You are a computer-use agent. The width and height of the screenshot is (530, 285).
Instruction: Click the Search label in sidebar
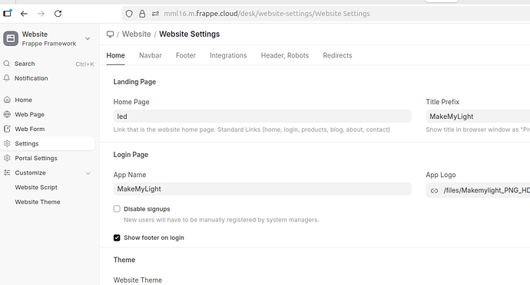(25, 64)
